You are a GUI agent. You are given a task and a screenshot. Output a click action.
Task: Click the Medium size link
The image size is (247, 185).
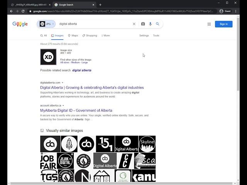[75, 62]
